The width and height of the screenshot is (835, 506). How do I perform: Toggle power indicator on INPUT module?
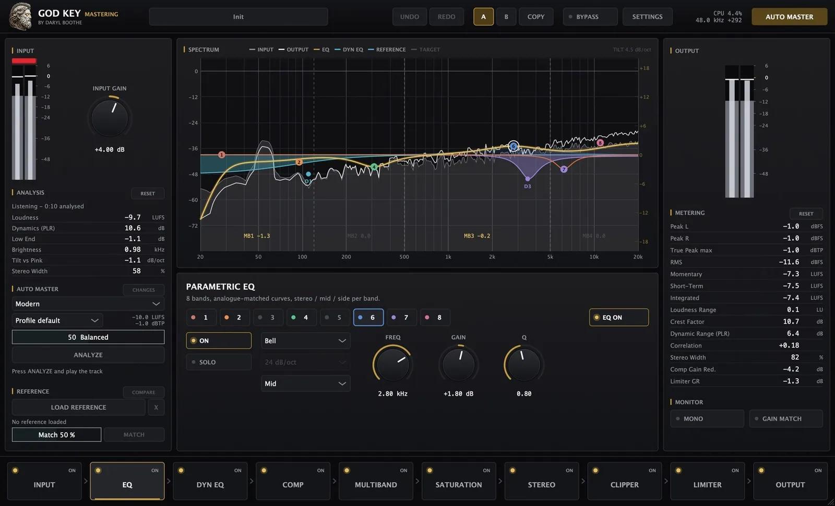15,470
